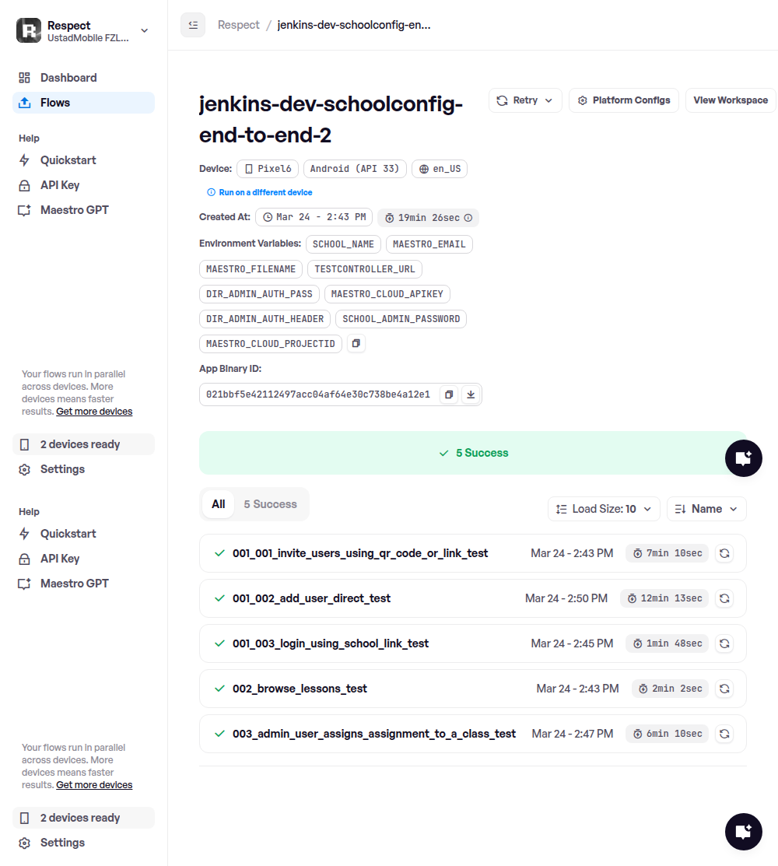The height and width of the screenshot is (866, 778).
Task: Open the Load Size dropdown
Action: [604, 509]
